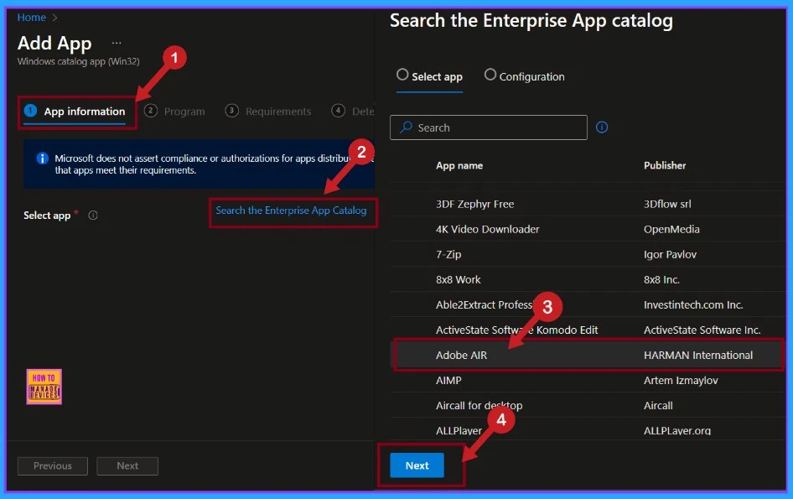Click the publisher Igor Pavlov cell
Image resolution: width=793 pixels, height=499 pixels.
[670, 255]
